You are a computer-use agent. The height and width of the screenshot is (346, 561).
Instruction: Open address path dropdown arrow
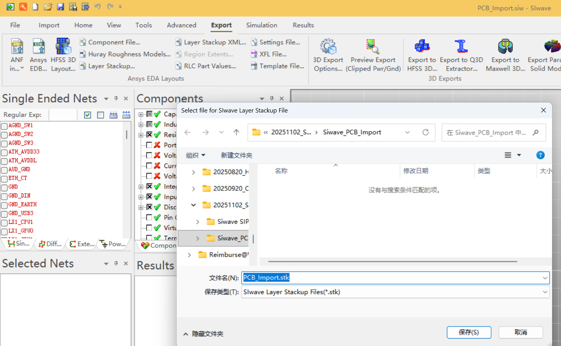coord(407,132)
